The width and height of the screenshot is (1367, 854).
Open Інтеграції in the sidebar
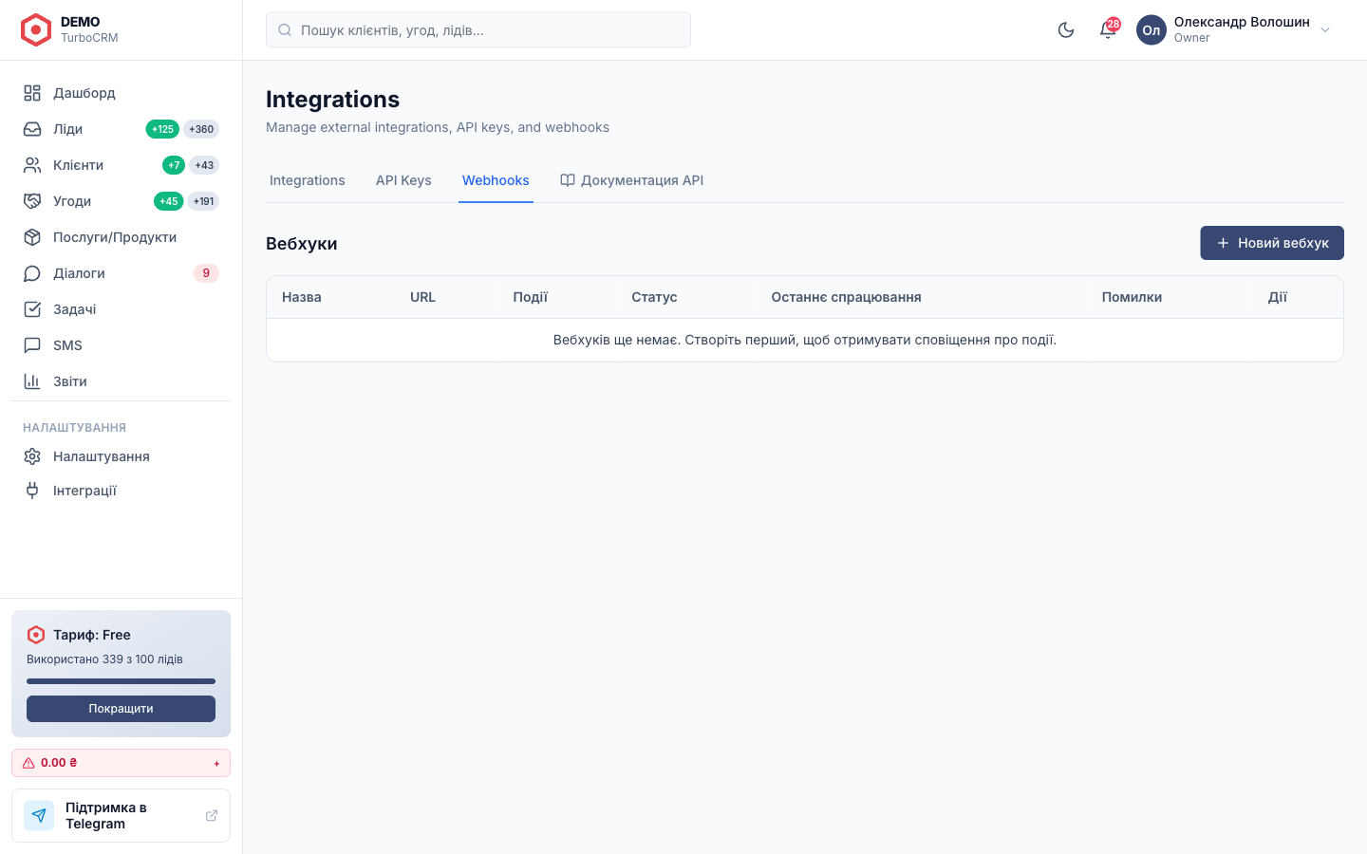click(x=121, y=491)
